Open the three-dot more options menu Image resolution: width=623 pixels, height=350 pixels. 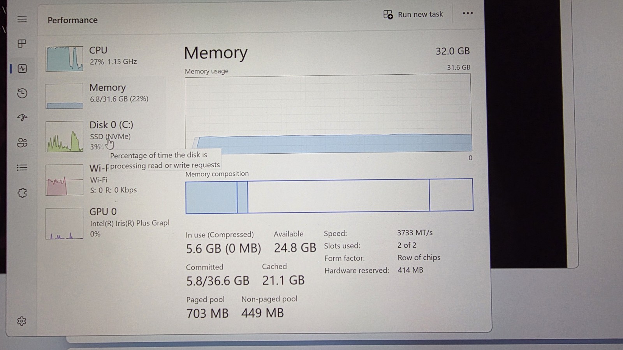pos(468,13)
